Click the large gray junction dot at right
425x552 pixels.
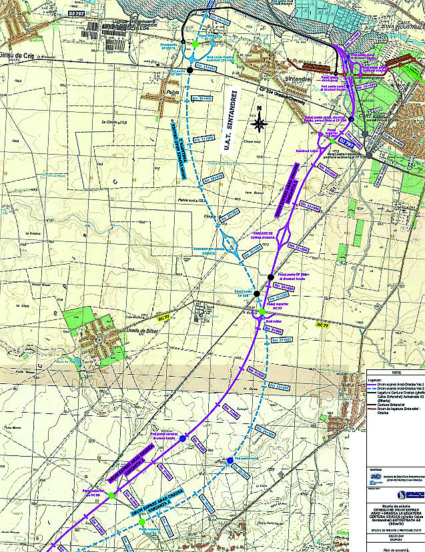tap(369, 155)
